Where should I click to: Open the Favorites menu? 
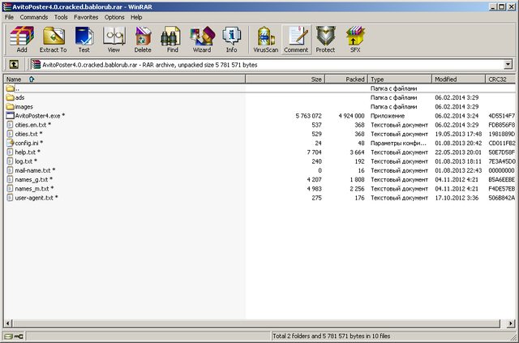pyautogui.click(x=86, y=17)
